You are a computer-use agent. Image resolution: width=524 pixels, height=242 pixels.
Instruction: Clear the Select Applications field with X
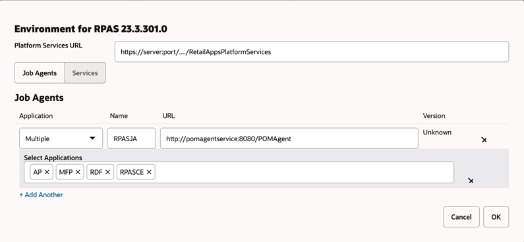point(471,181)
